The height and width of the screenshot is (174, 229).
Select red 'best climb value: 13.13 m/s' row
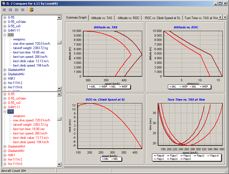click(31, 138)
